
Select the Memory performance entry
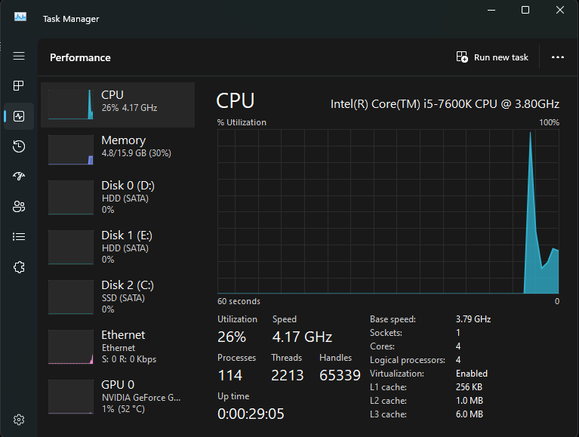tap(118, 149)
